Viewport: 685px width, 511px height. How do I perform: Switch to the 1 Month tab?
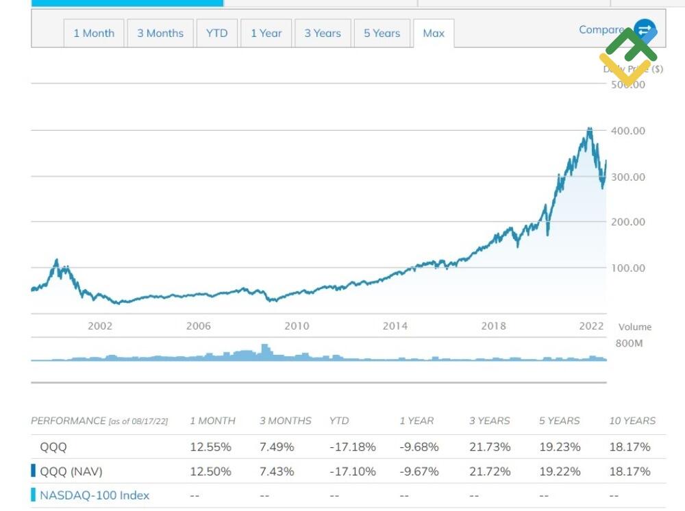point(94,33)
